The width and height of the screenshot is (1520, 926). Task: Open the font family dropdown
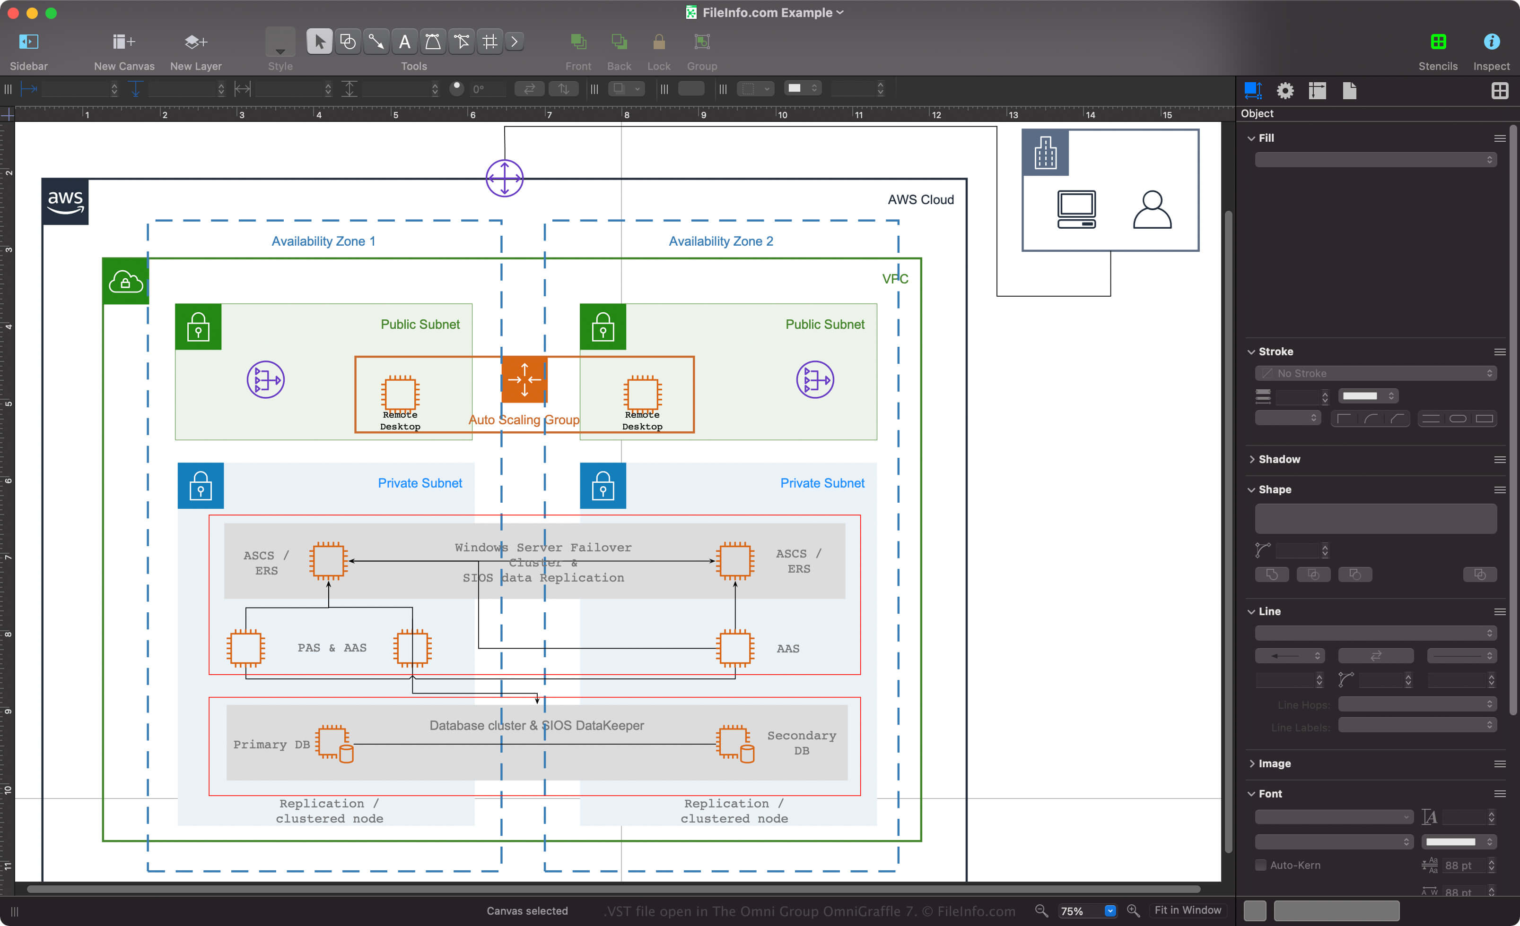point(1334,817)
